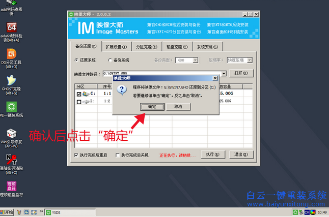Click the 退出 button
The width and height of the screenshot is (329, 217).
(241, 154)
